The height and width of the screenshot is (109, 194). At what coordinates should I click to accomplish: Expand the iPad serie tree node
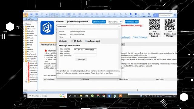(24, 31)
